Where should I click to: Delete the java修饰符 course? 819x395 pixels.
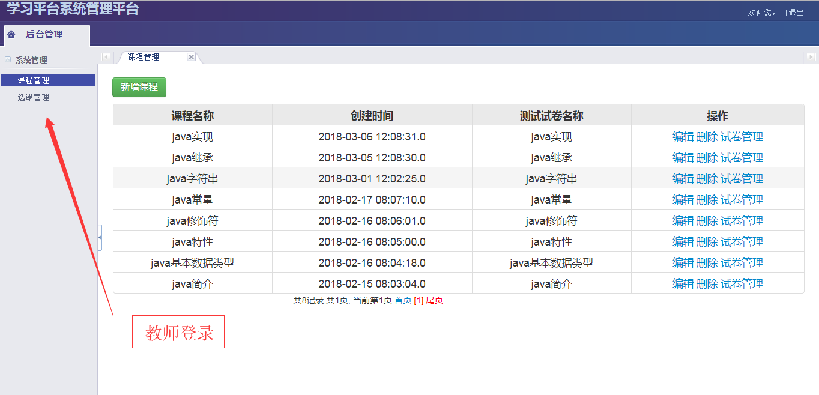[707, 221]
